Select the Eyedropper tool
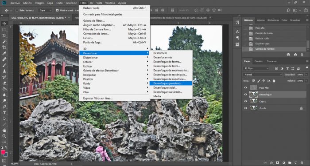The height and width of the screenshot is (166, 310). tap(4, 53)
